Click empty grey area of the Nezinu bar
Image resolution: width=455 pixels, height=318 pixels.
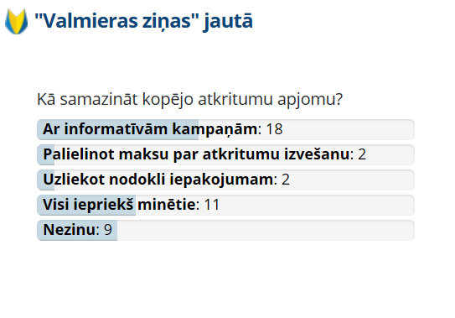pos(266,230)
